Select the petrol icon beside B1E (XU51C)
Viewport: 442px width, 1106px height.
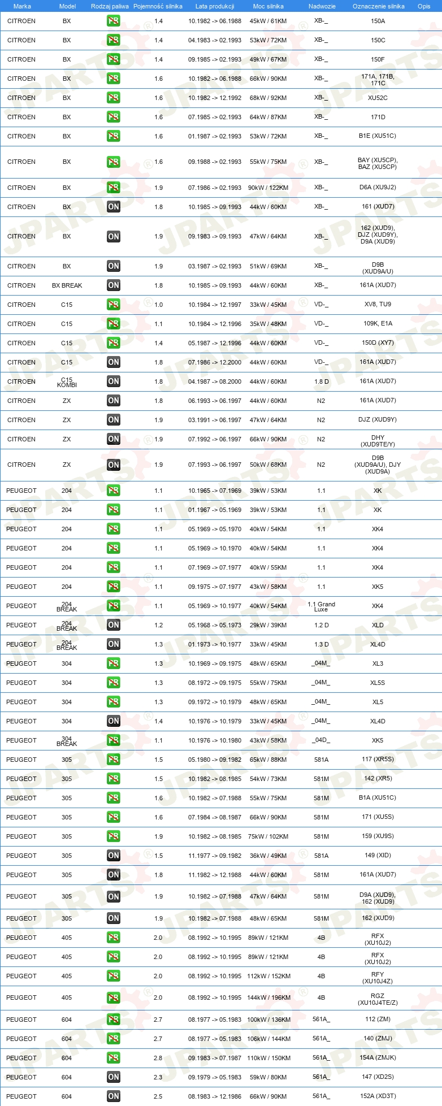(x=114, y=136)
